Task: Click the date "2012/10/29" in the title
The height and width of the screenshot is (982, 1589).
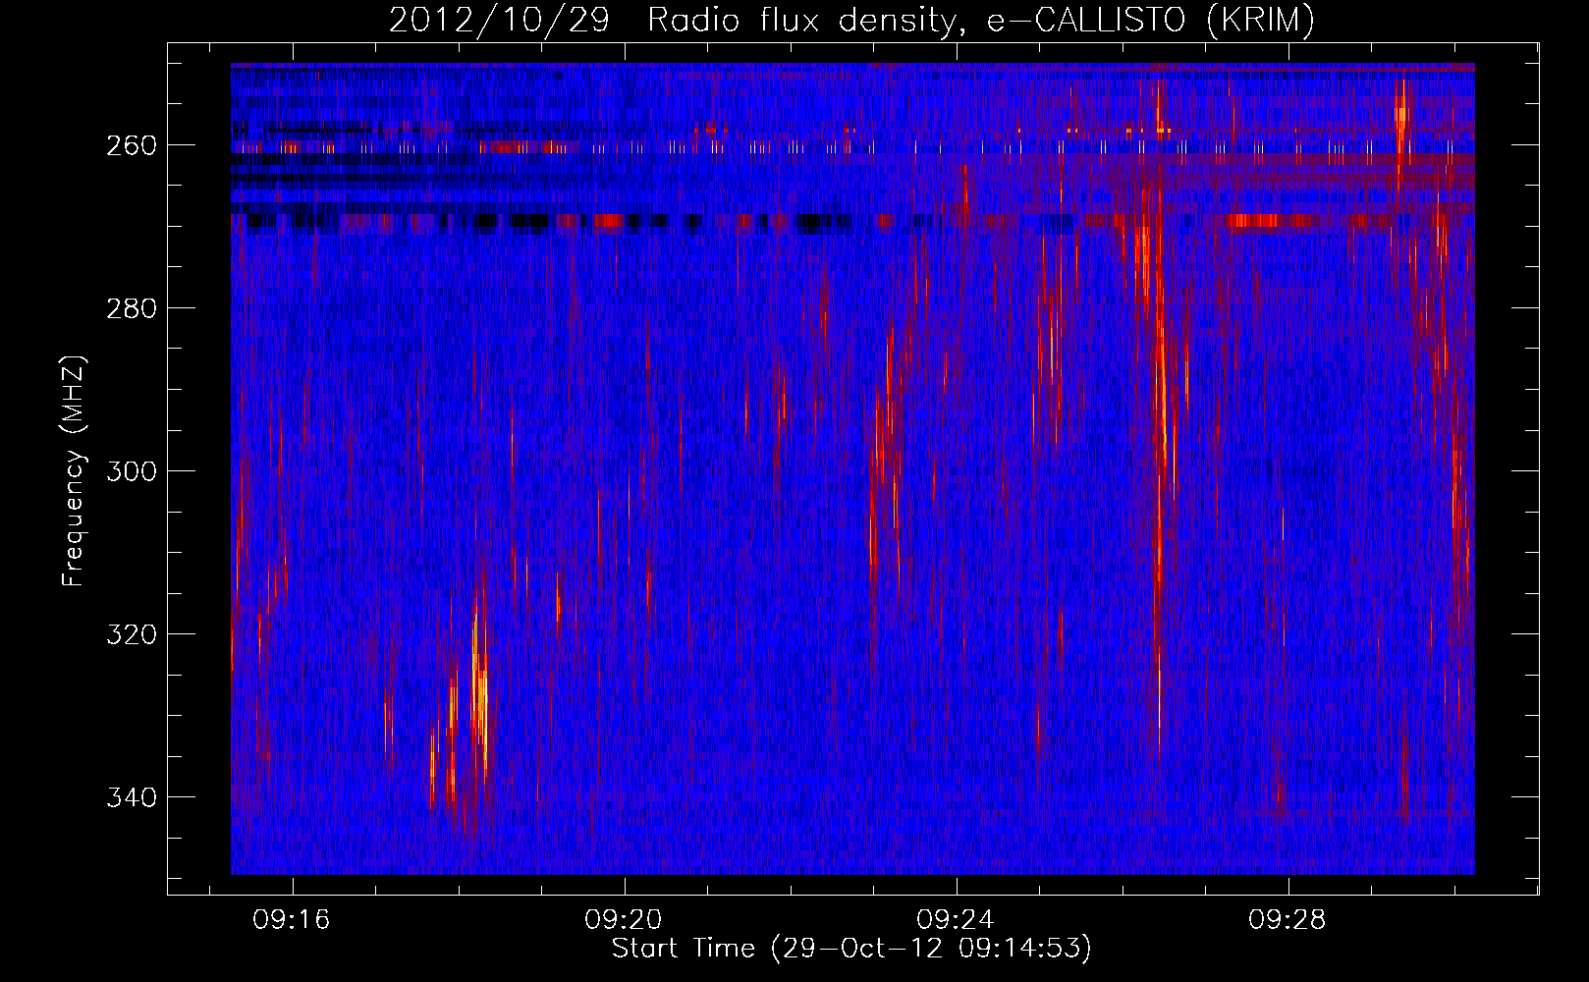Action: [x=500, y=21]
